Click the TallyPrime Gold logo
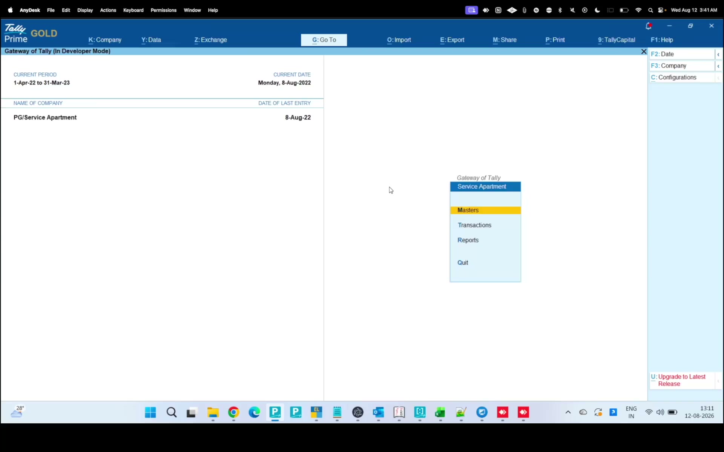724x452 pixels. pyautogui.click(x=31, y=33)
